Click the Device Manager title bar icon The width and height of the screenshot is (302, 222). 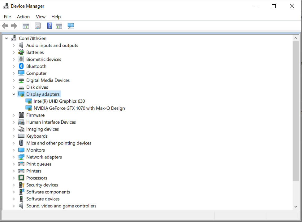point(6,6)
